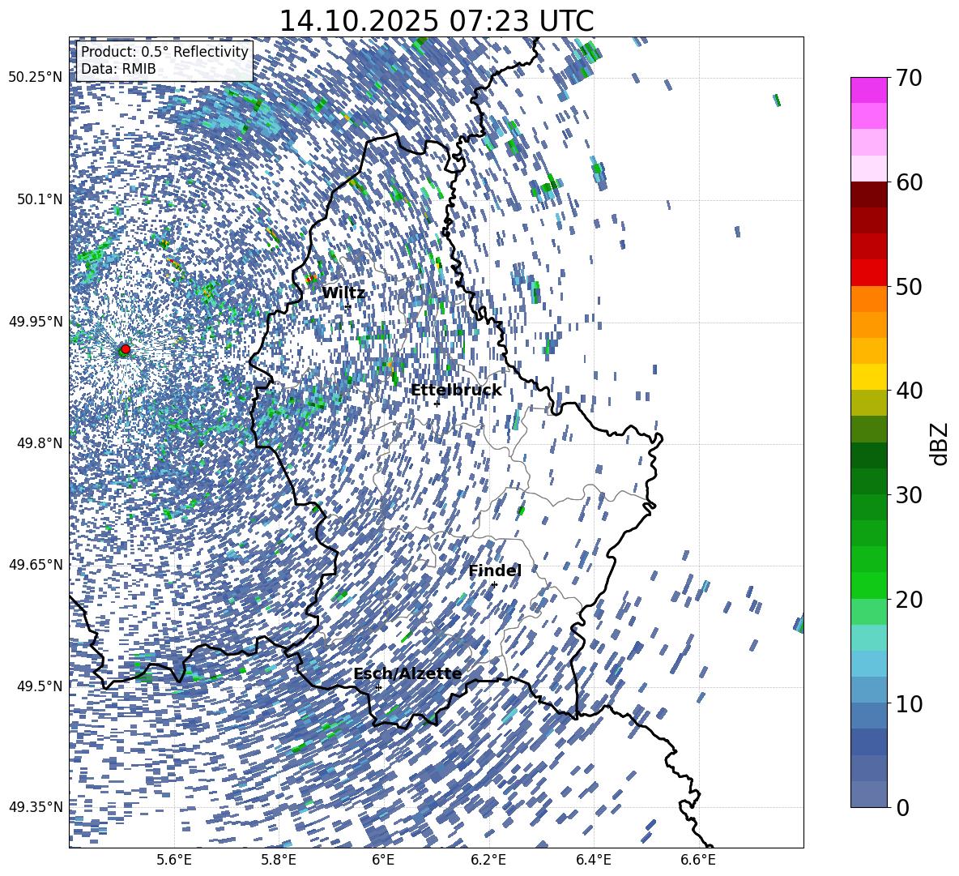Click the Ettelbruck city label
This screenshot has height=876, width=959.
coord(455,390)
